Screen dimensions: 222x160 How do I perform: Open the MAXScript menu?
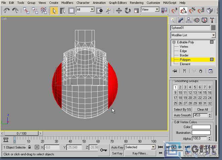pos(170,3)
